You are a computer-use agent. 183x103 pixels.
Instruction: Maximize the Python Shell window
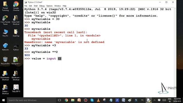tap(166, 2)
